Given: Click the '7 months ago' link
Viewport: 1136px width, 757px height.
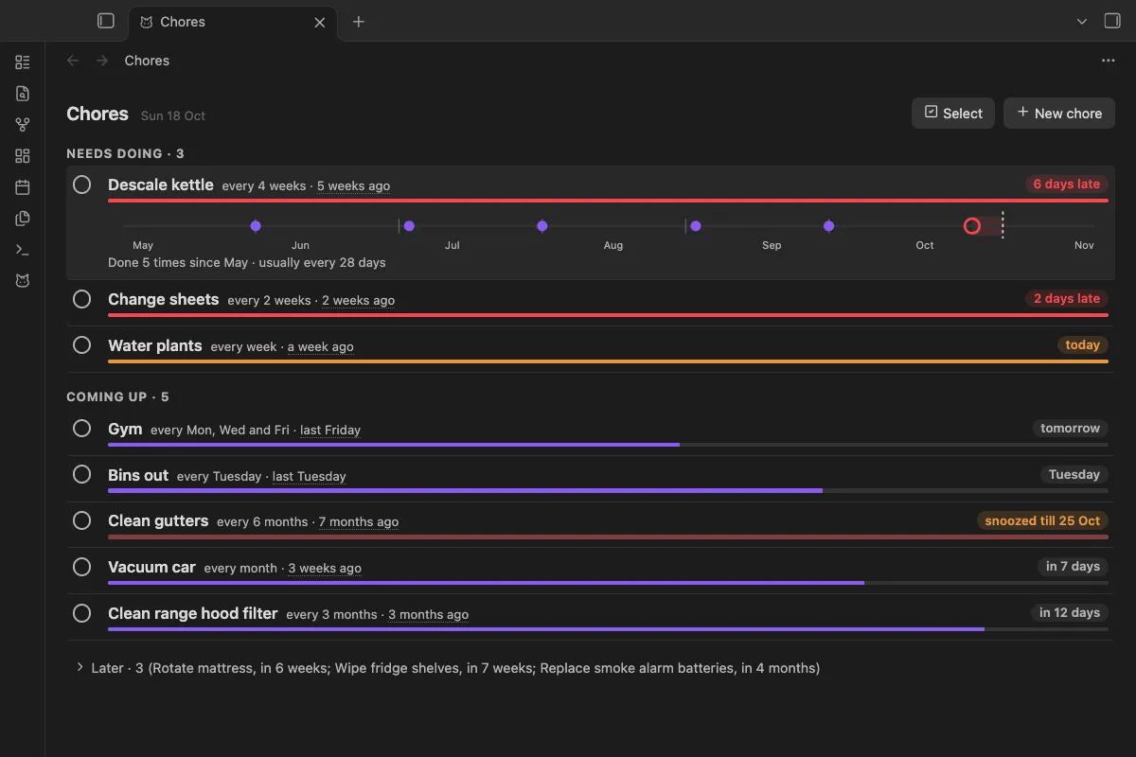Looking at the screenshot, I should 359,521.
